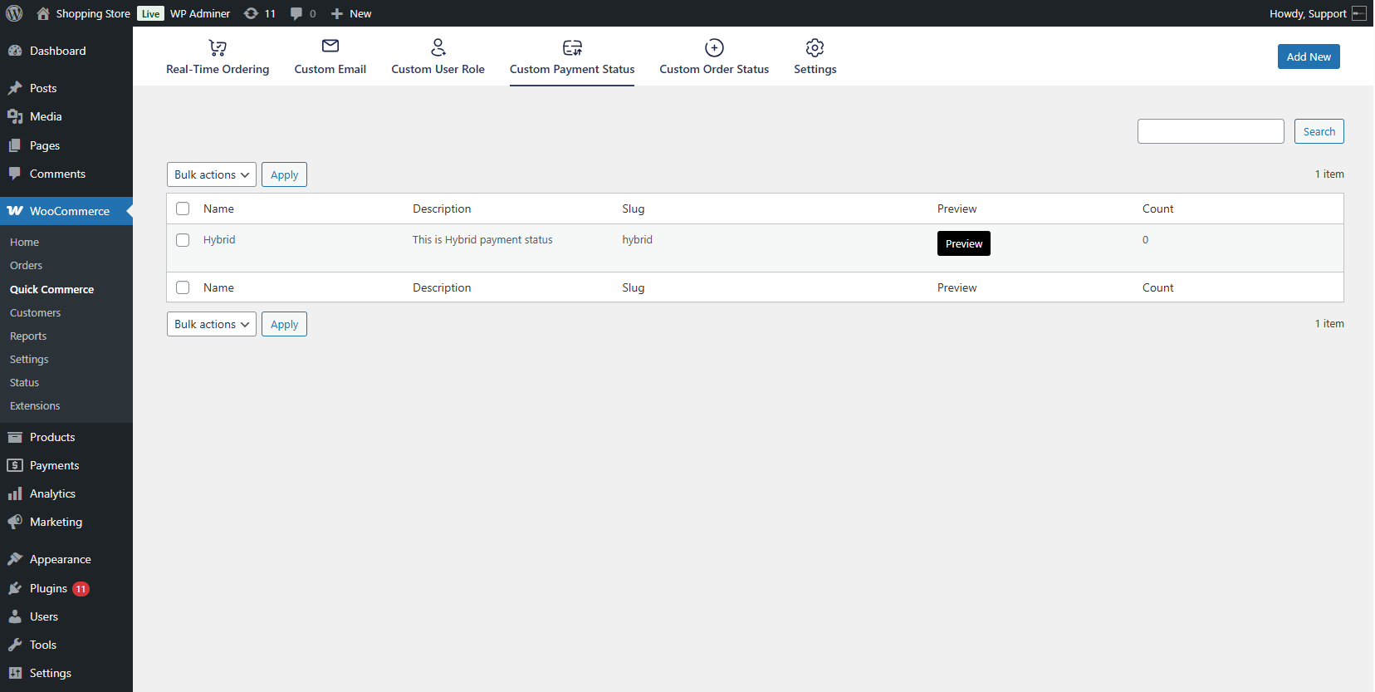The width and height of the screenshot is (1375, 692).
Task: Expand the top Bulk actions dropdown
Action: click(x=211, y=174)
